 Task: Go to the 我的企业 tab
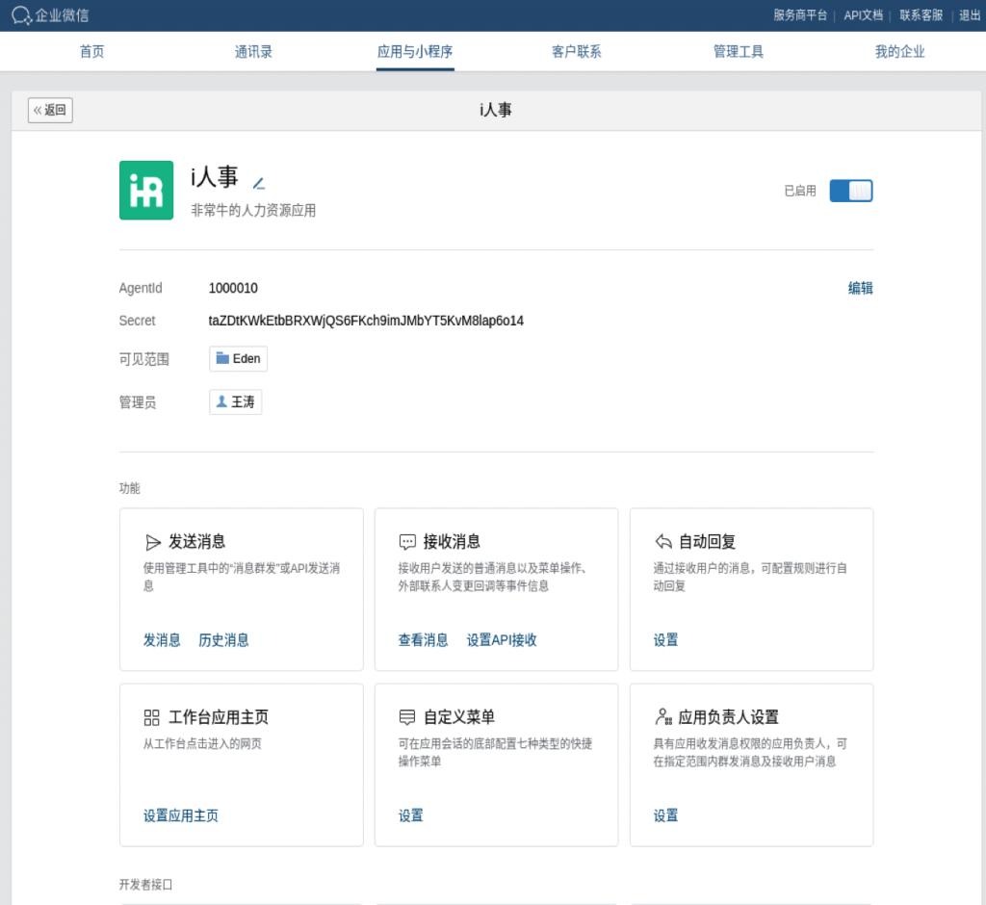coord(900,52)
